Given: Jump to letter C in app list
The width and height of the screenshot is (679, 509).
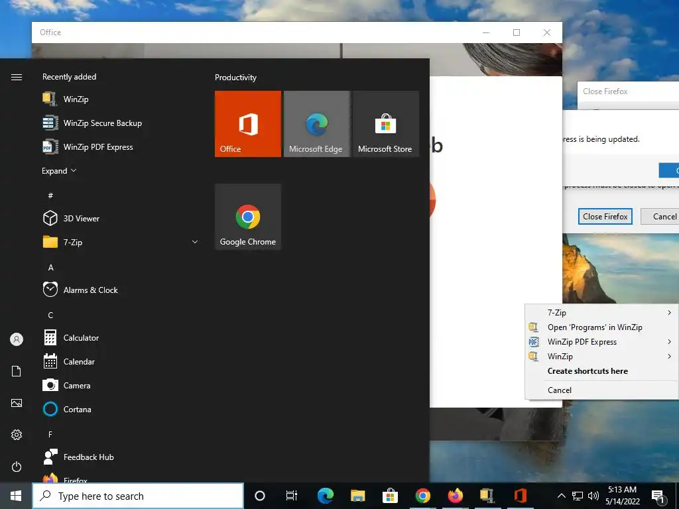Looking at the screenshot, I should coord(50,315).
